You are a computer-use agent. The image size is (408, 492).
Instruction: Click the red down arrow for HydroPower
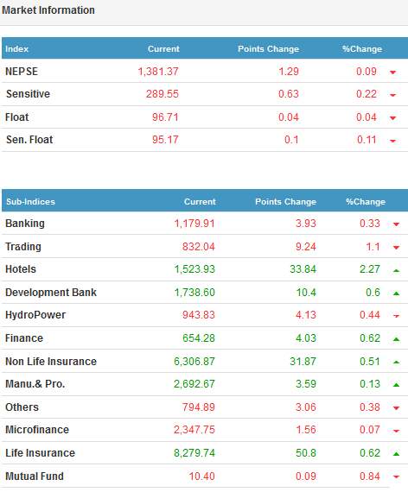click(396, 316)
